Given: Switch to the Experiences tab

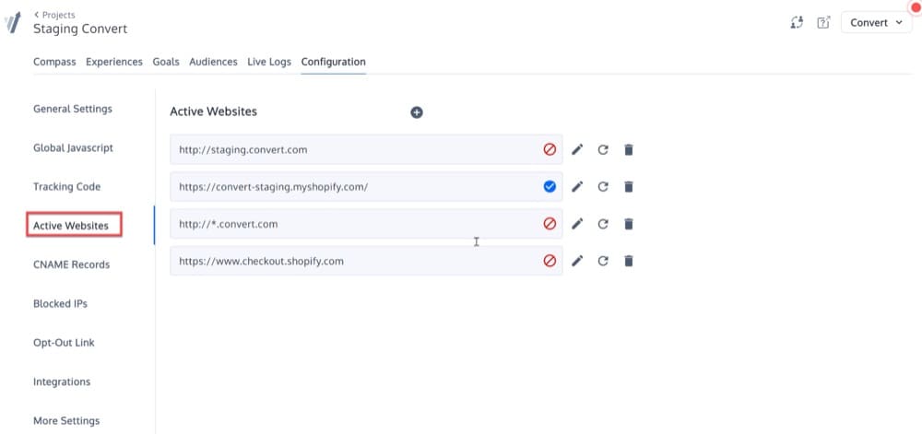Looking at the screenshot, I should pos(114,62).
